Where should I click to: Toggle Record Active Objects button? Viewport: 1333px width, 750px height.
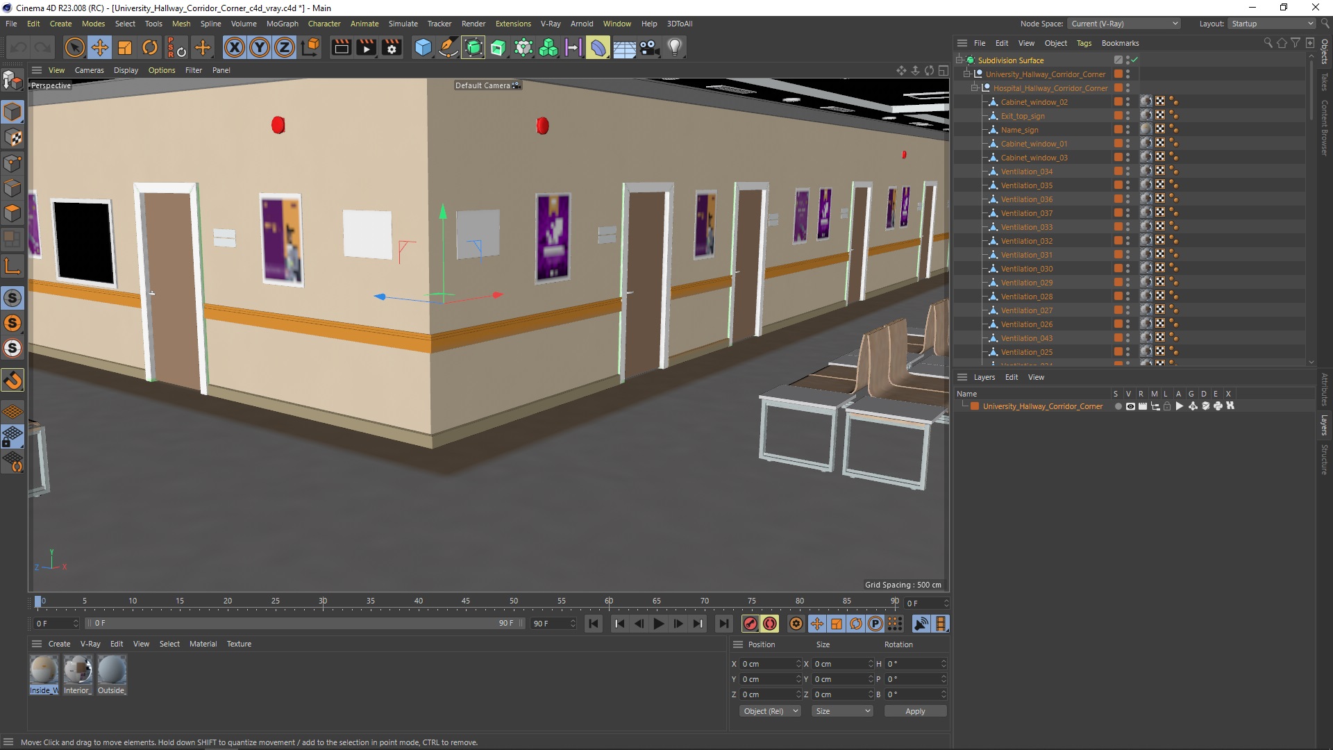tap(750, 624)
